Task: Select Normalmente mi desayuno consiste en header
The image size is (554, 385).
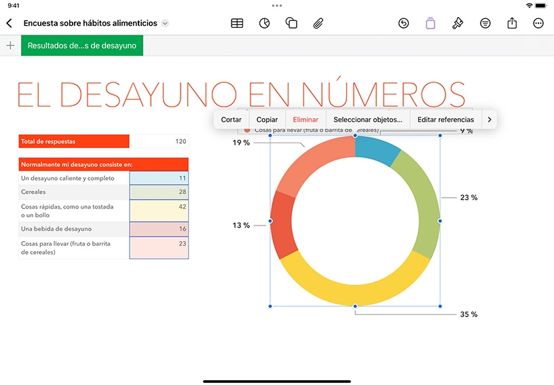Action: point(103,164)
